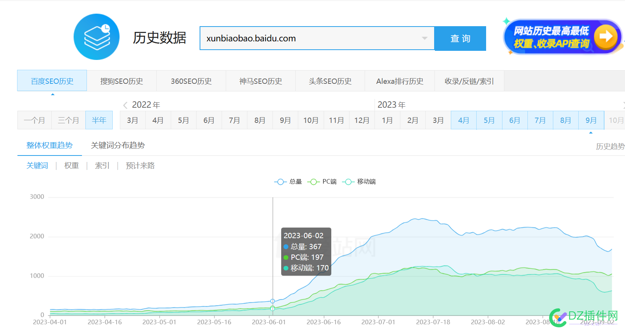Image resolution: width=625 pixels, height=333 pixels.
Task: Click the domain search input field
Action: click(x=317, y=38)
